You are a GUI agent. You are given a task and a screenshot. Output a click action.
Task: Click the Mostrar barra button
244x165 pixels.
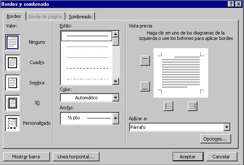(x=27, y=157)
